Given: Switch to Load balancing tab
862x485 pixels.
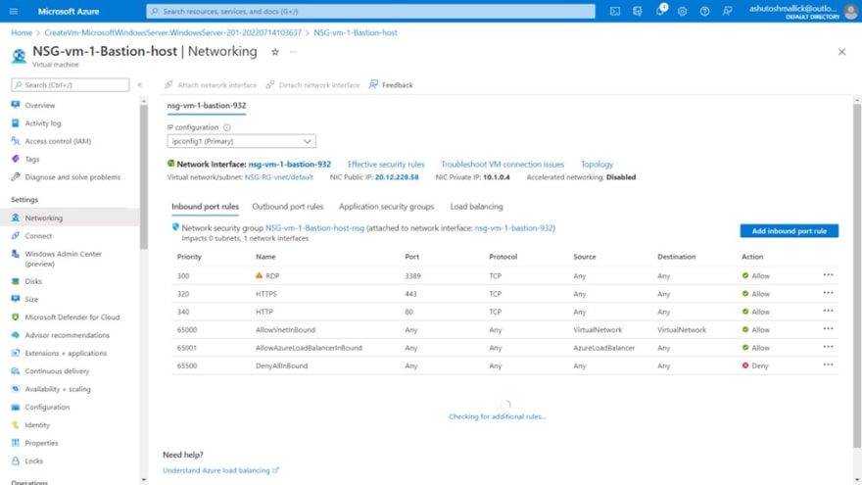Looking at the screenshot, I should pos(476,207).
